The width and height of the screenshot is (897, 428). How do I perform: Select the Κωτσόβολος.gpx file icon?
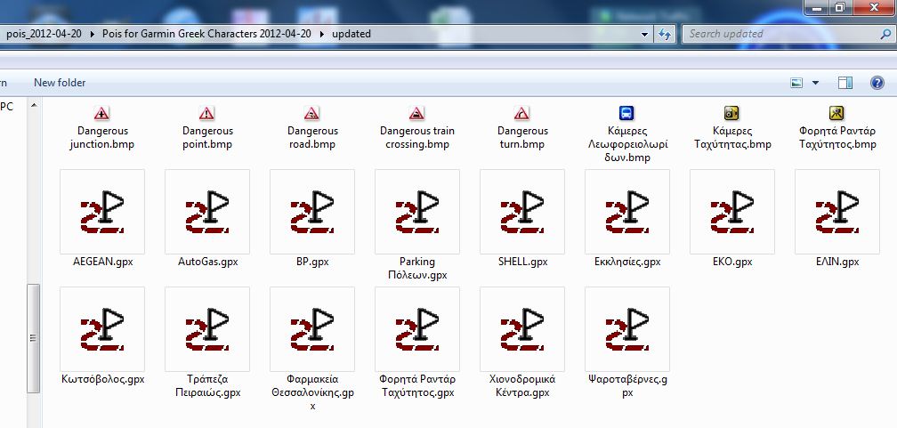pos(102,329)
